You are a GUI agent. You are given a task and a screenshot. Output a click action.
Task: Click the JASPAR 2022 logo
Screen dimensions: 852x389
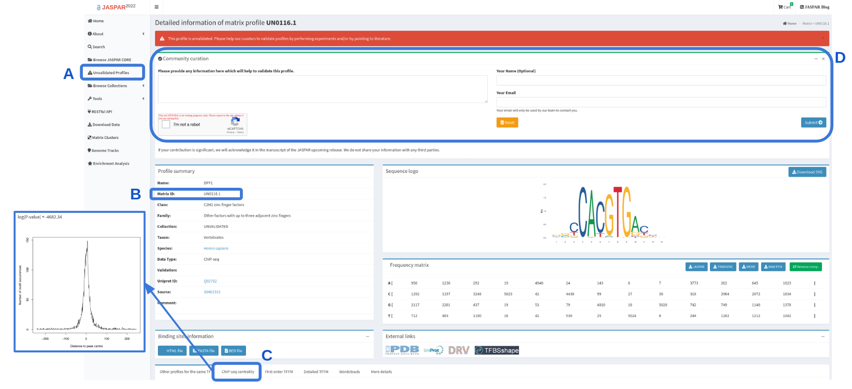(x=116, y=7)
